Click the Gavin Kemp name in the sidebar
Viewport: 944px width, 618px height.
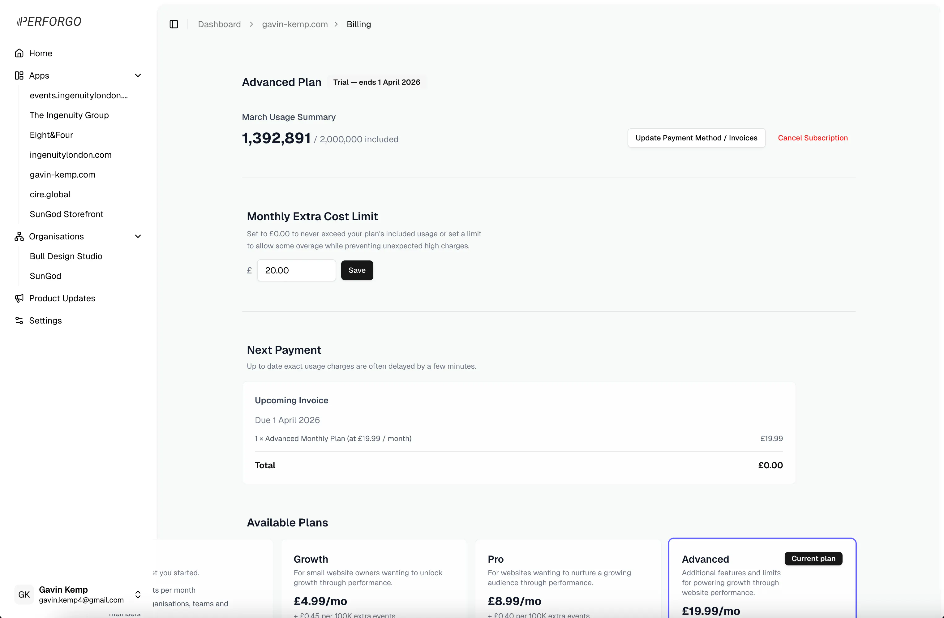click(63, 590)
